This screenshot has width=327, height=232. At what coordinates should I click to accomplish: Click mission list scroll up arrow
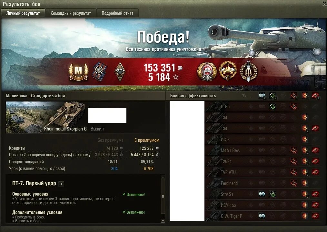tap(163, 177)
